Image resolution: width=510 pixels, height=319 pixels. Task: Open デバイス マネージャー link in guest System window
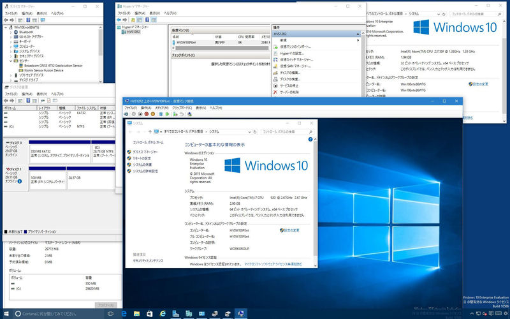coord(145,152)
